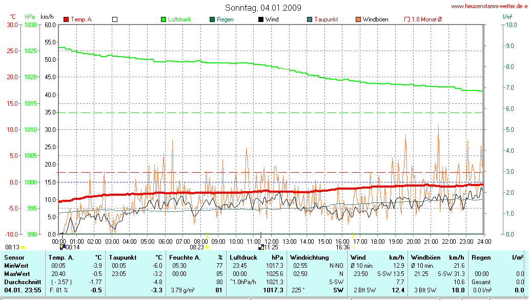Click the red Temp. A. legend swatch
The width and height of the screenshot is (530, 300).
click(x=67, y=19)
